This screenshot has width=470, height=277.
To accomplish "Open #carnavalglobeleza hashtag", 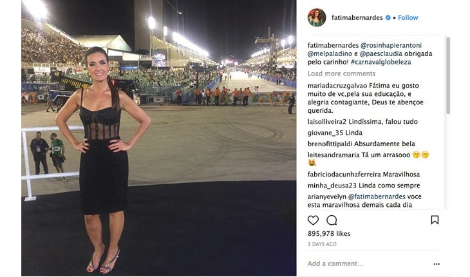I will coord(381,62).
